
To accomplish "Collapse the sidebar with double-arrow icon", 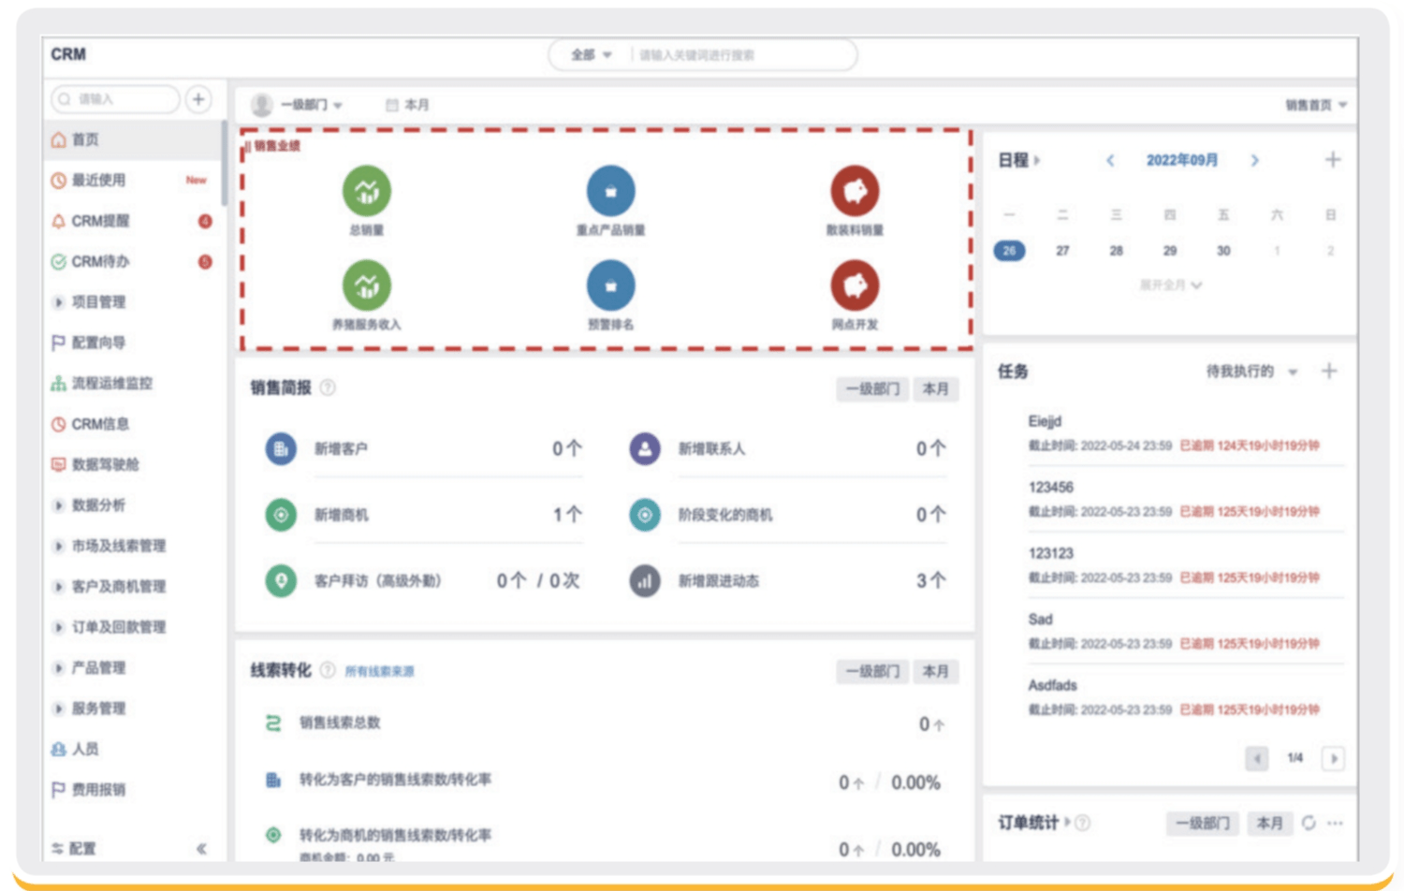I will [x=201, y=849].
